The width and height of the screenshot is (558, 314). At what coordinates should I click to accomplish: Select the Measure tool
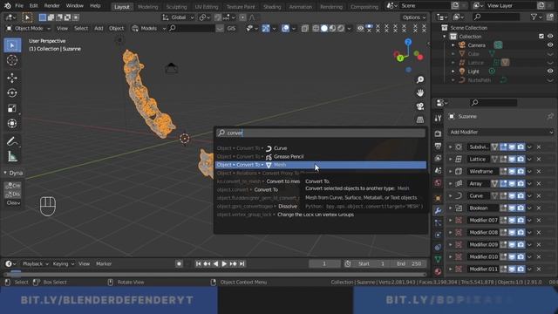(x=12, y=156)
